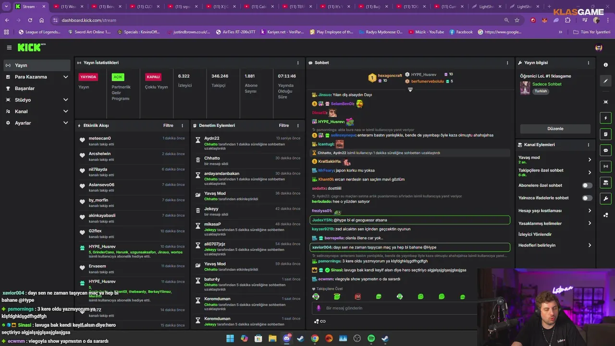Image resolution: width=615 pixels, height=346 pixels.
Task: Enable Yalnızca ifadelerle sohbet switch
Action: (x=587, y=198)
